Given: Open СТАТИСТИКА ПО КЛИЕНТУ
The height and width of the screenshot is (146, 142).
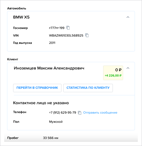Looking at the screenshot, I should 88,88.
